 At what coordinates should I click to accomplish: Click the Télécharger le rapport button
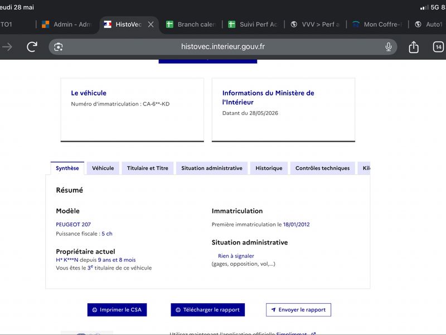click(207, 310)
